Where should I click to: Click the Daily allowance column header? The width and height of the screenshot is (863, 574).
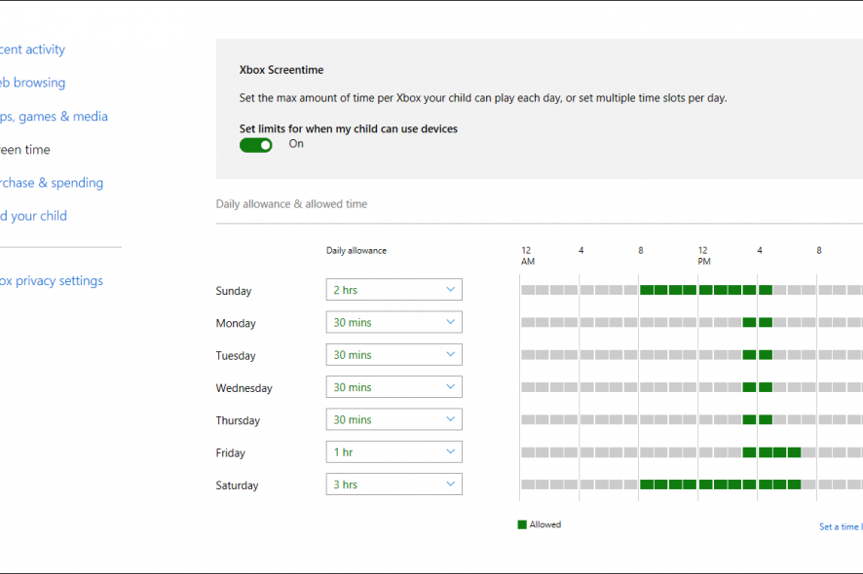pos(356,251)
